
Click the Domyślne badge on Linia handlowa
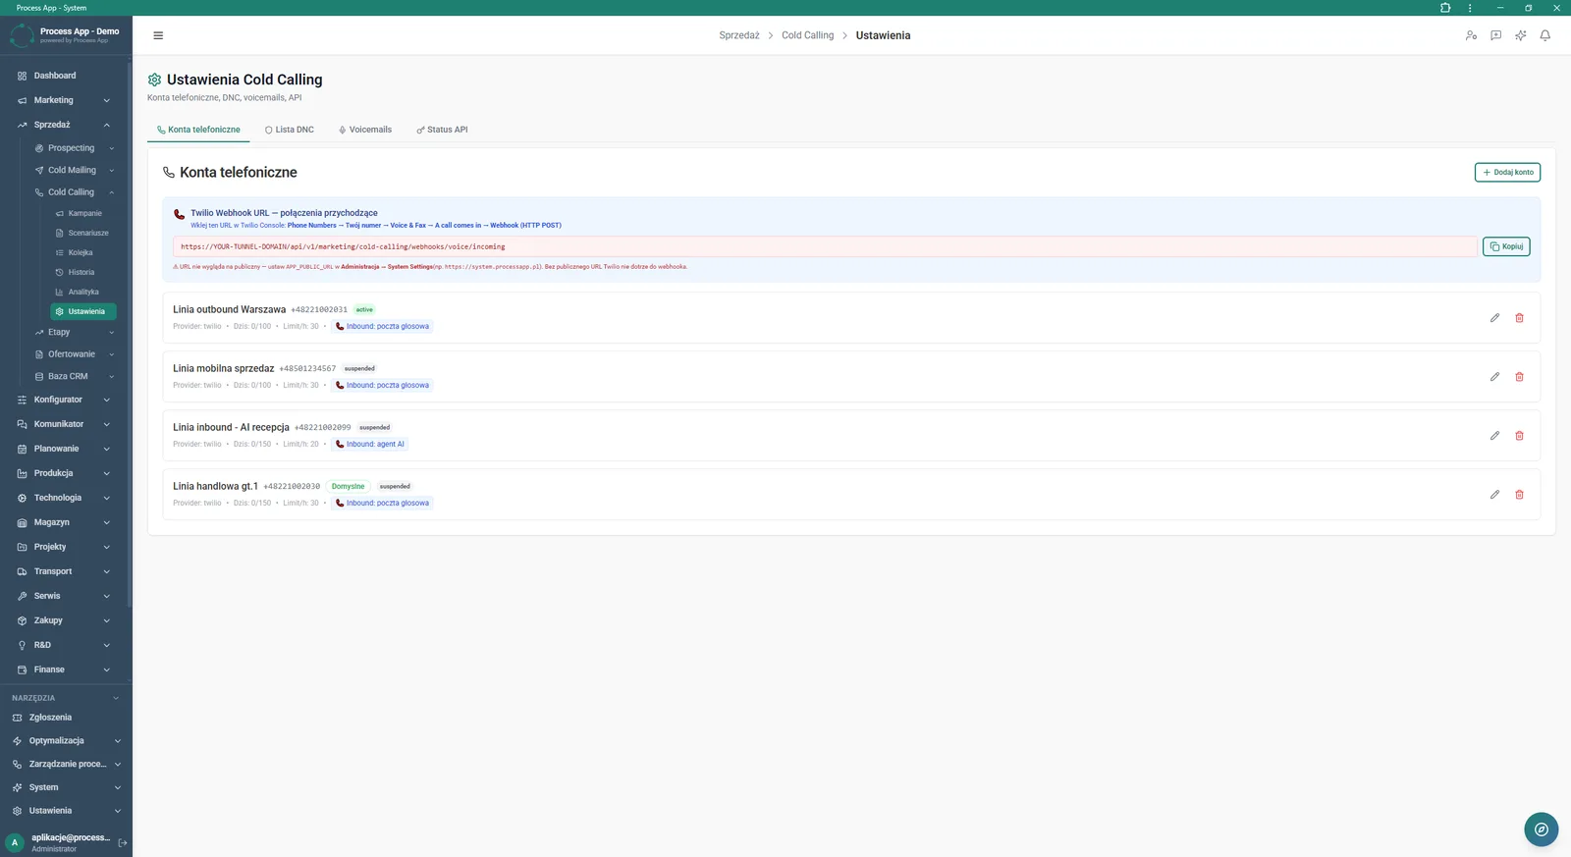click(x=348, y=486)
